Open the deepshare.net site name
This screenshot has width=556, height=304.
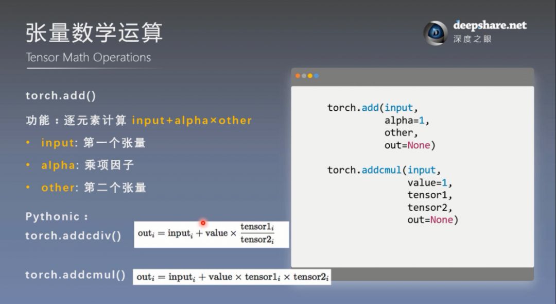click(490, 26)
